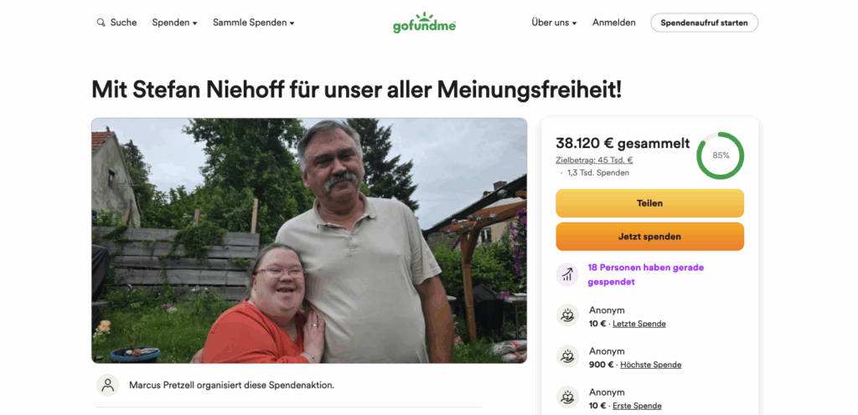Expand the Spenden dropdown menu
This screenshot has height=415, width=858.
(174, 23)
